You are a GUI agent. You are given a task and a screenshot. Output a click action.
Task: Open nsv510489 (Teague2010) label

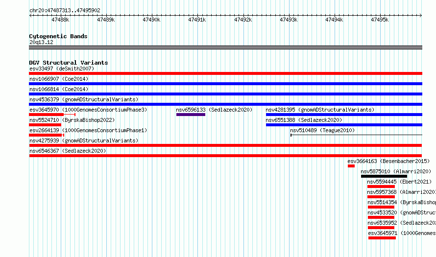pyautogui.click(x=322, y=130)
